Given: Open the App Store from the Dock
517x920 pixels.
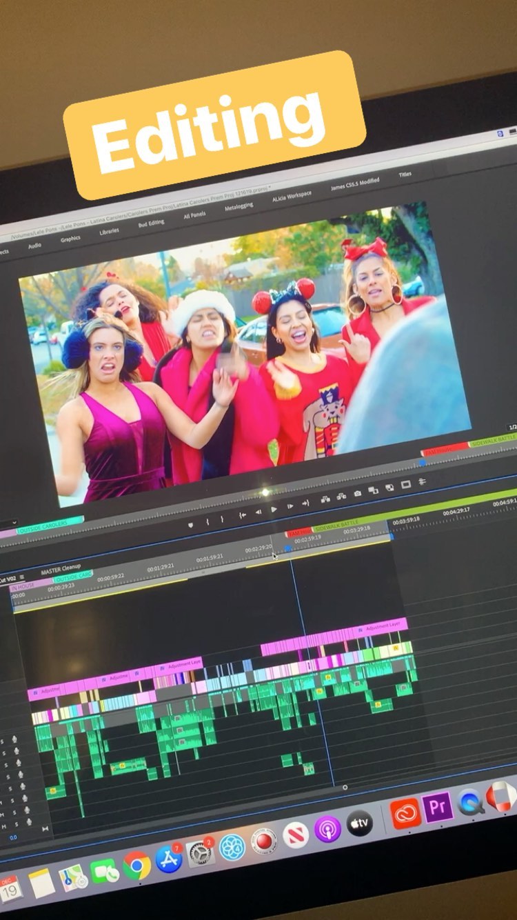Looking at the screenshot, I should (169, 859).
